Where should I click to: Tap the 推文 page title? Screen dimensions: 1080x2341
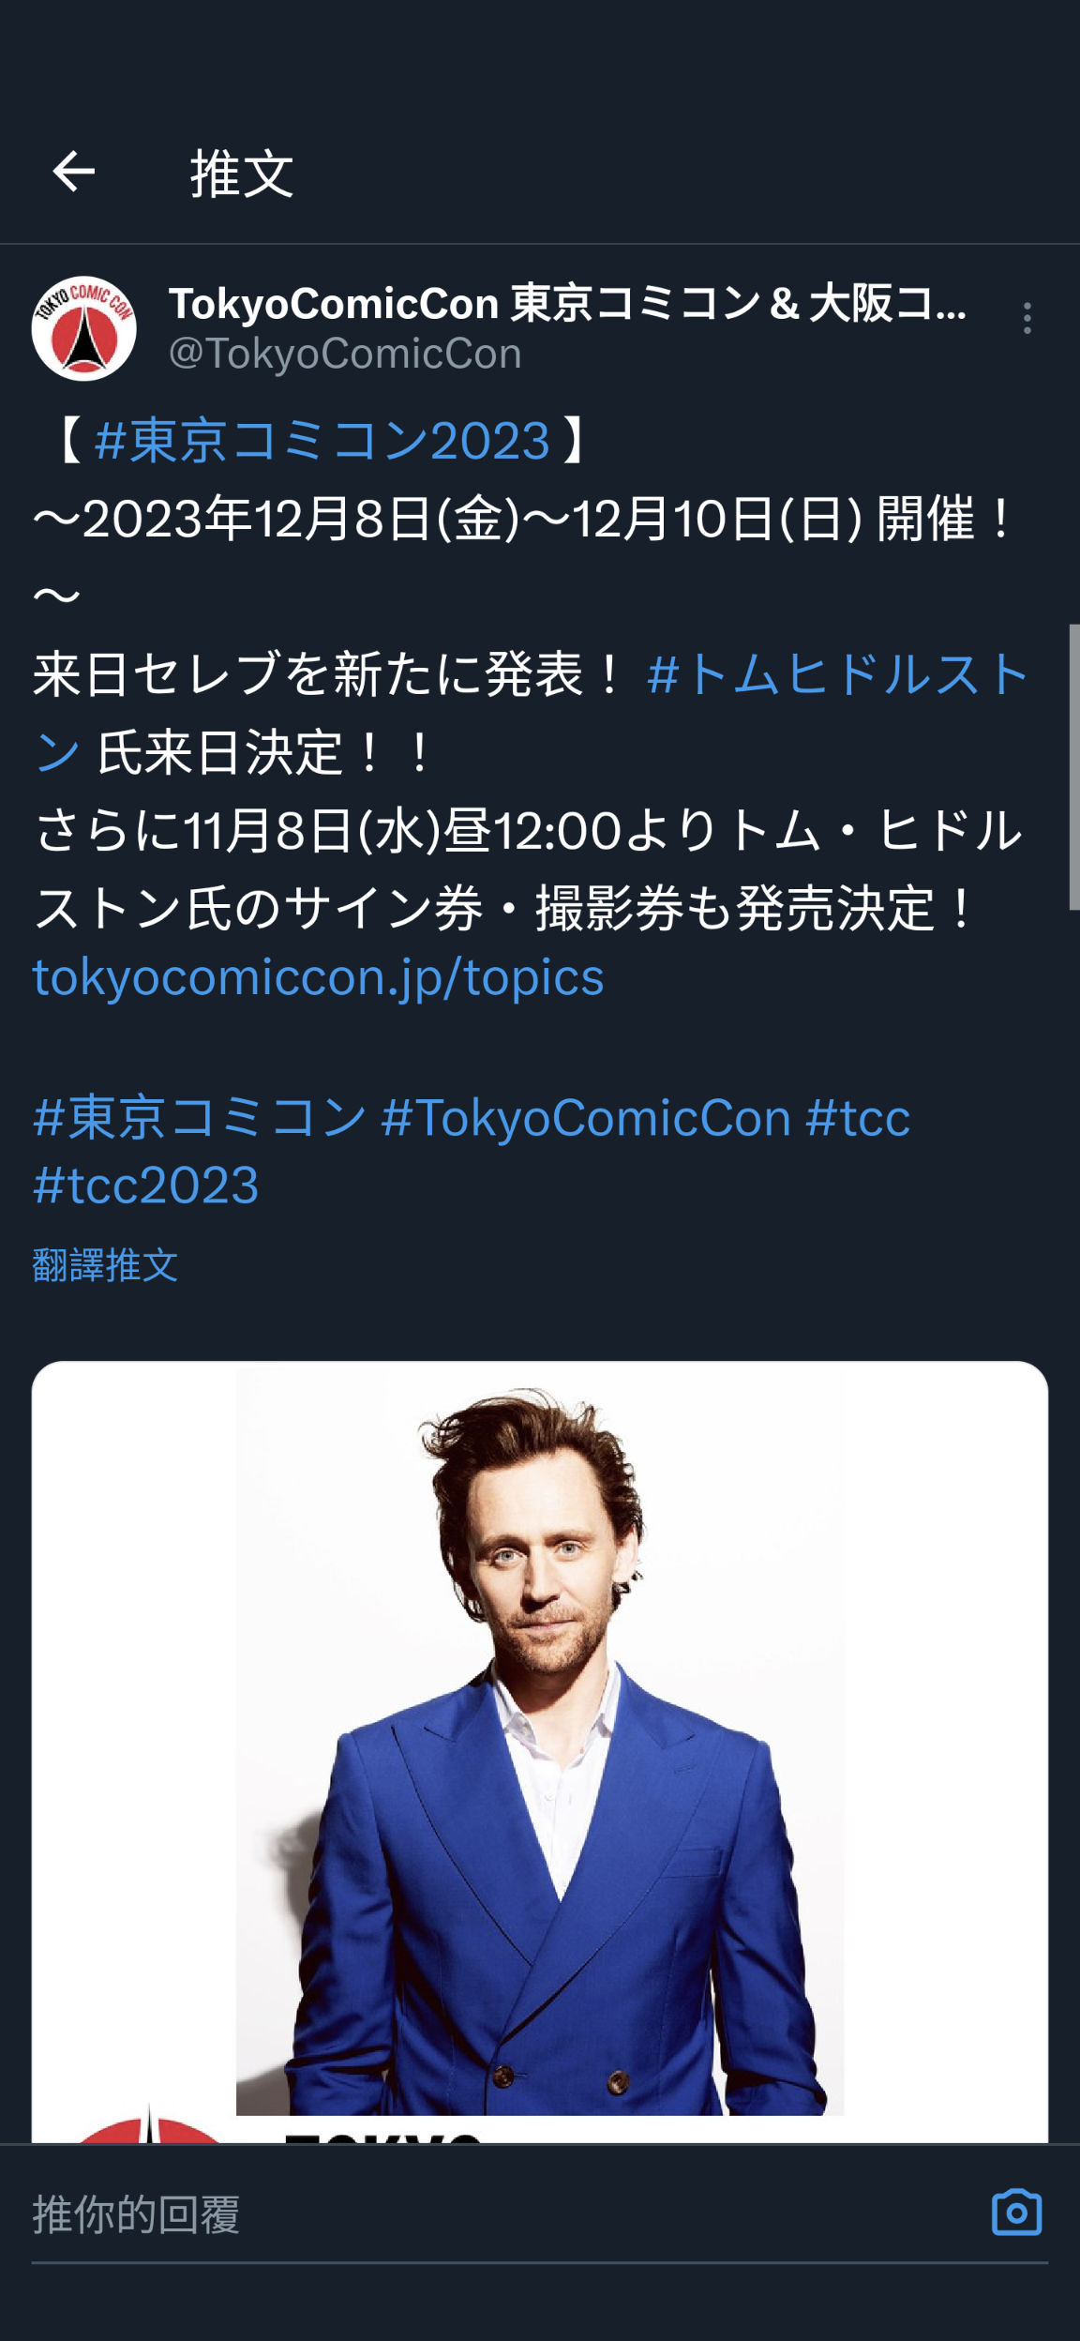point(242,174)
